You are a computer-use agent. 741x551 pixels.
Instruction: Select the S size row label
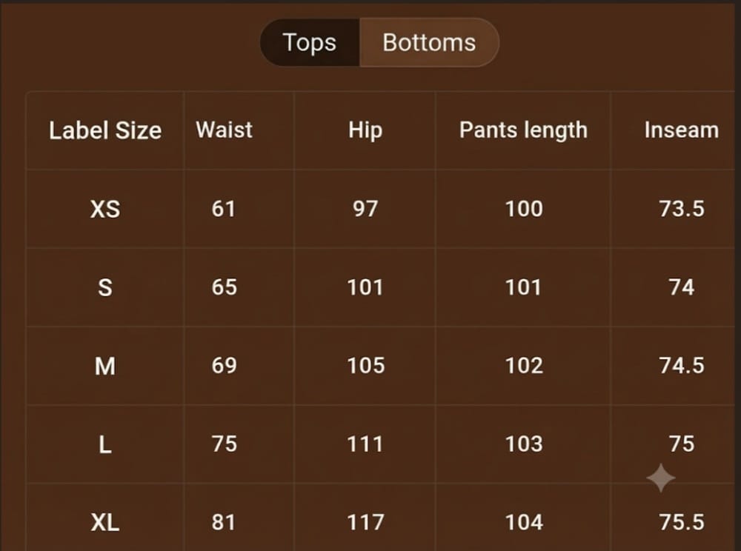coord(105,287)
